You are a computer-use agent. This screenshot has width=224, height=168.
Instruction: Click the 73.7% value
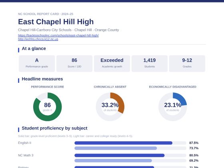click(194, 148)
